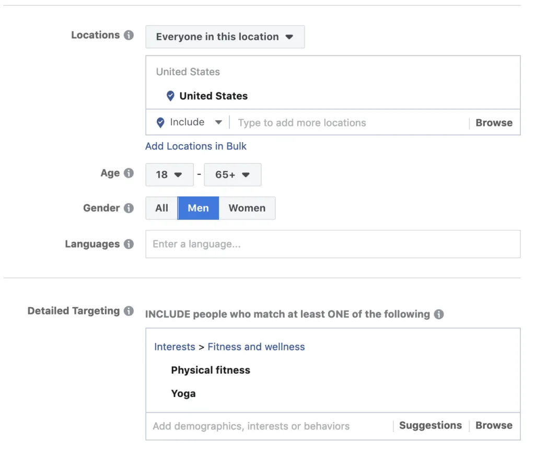Focus the Add demographics, interests or behaviors field
The width and height of the screenshot is (535, 453).
pyautogui.click(x=270, y=426)
